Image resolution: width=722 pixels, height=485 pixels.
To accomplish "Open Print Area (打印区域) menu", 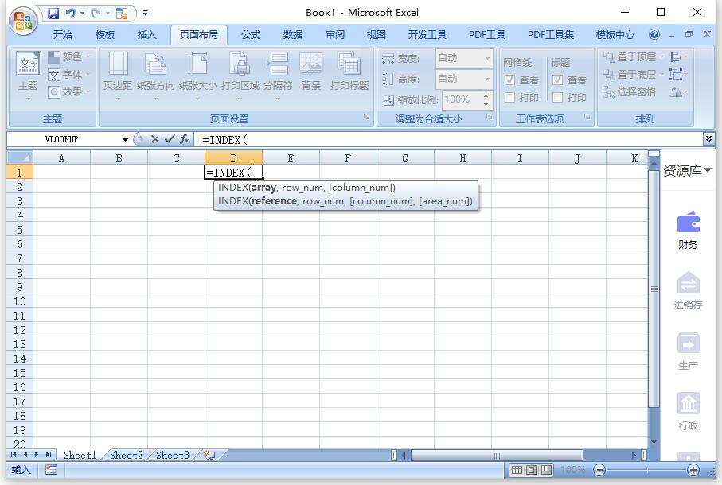I will [240, 76].
